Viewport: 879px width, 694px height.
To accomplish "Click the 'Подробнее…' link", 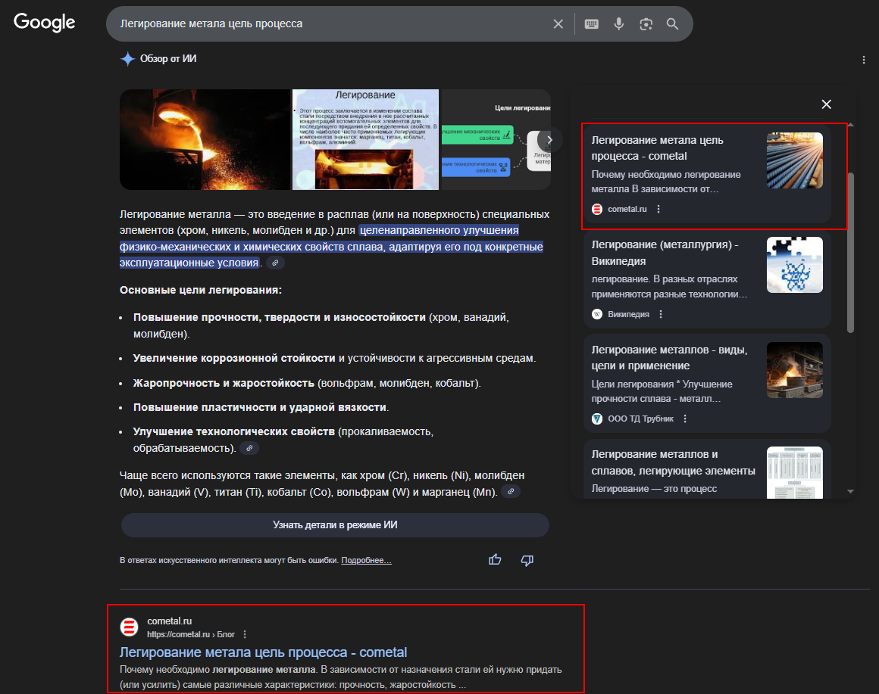I will click(366, 561).
